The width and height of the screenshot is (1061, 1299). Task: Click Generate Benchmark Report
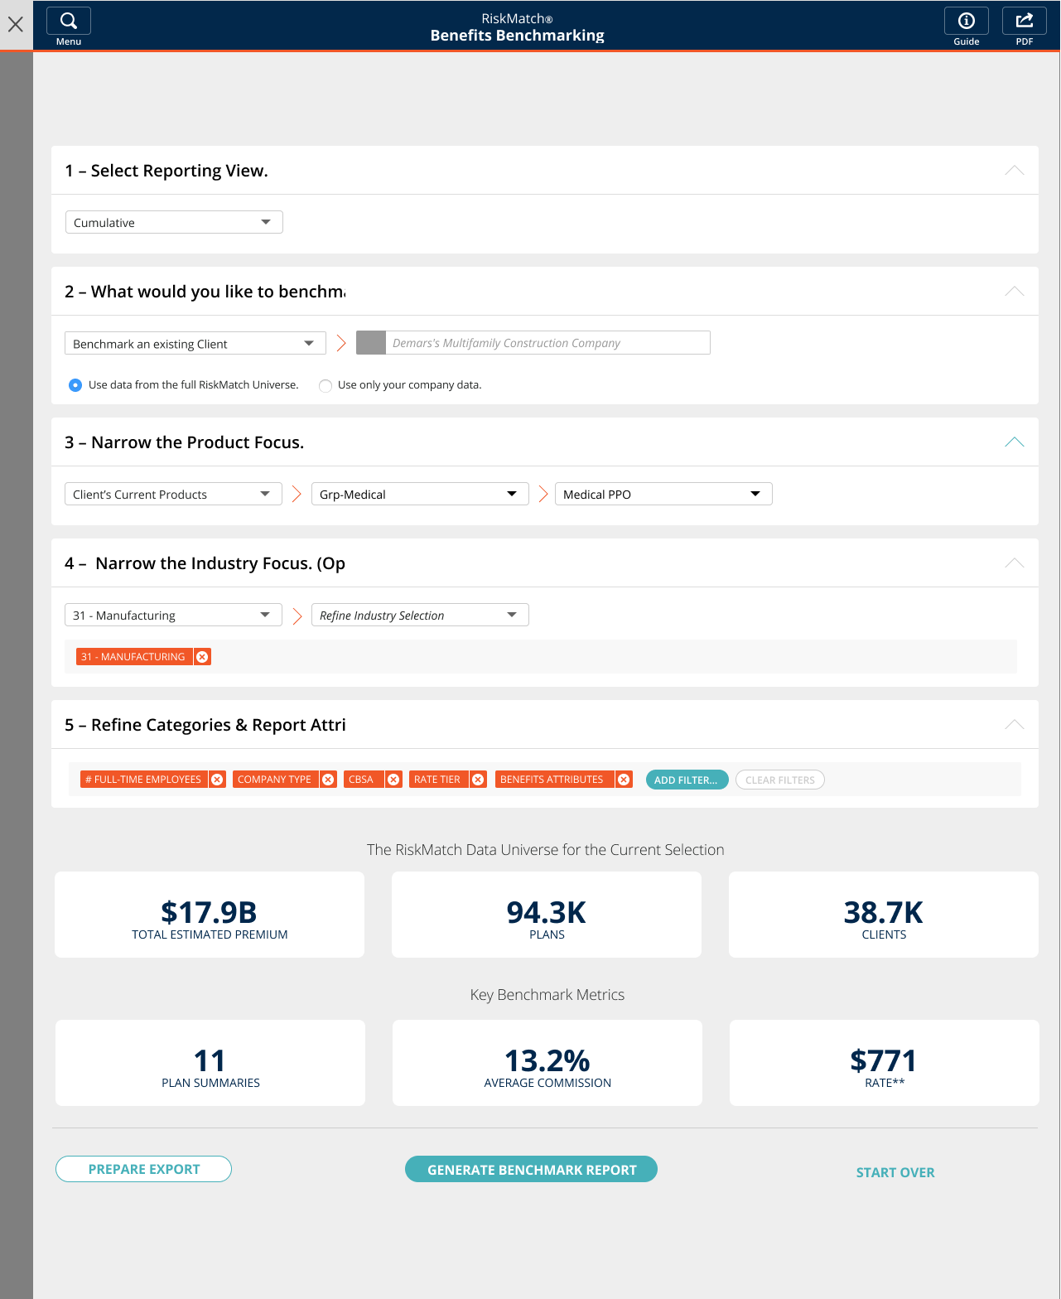tap(531, 1169)
